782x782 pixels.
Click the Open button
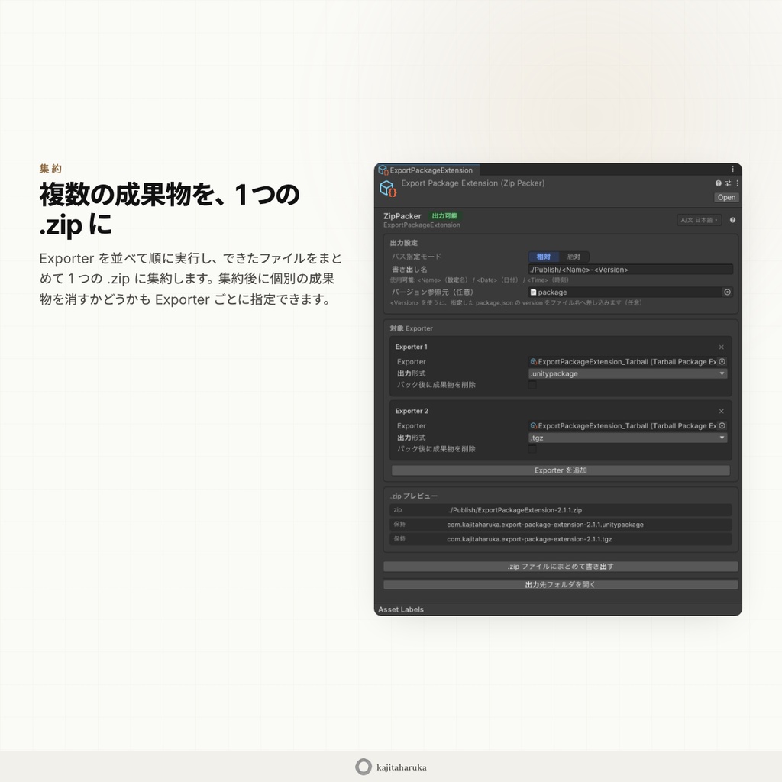click(x=726, y=197)
